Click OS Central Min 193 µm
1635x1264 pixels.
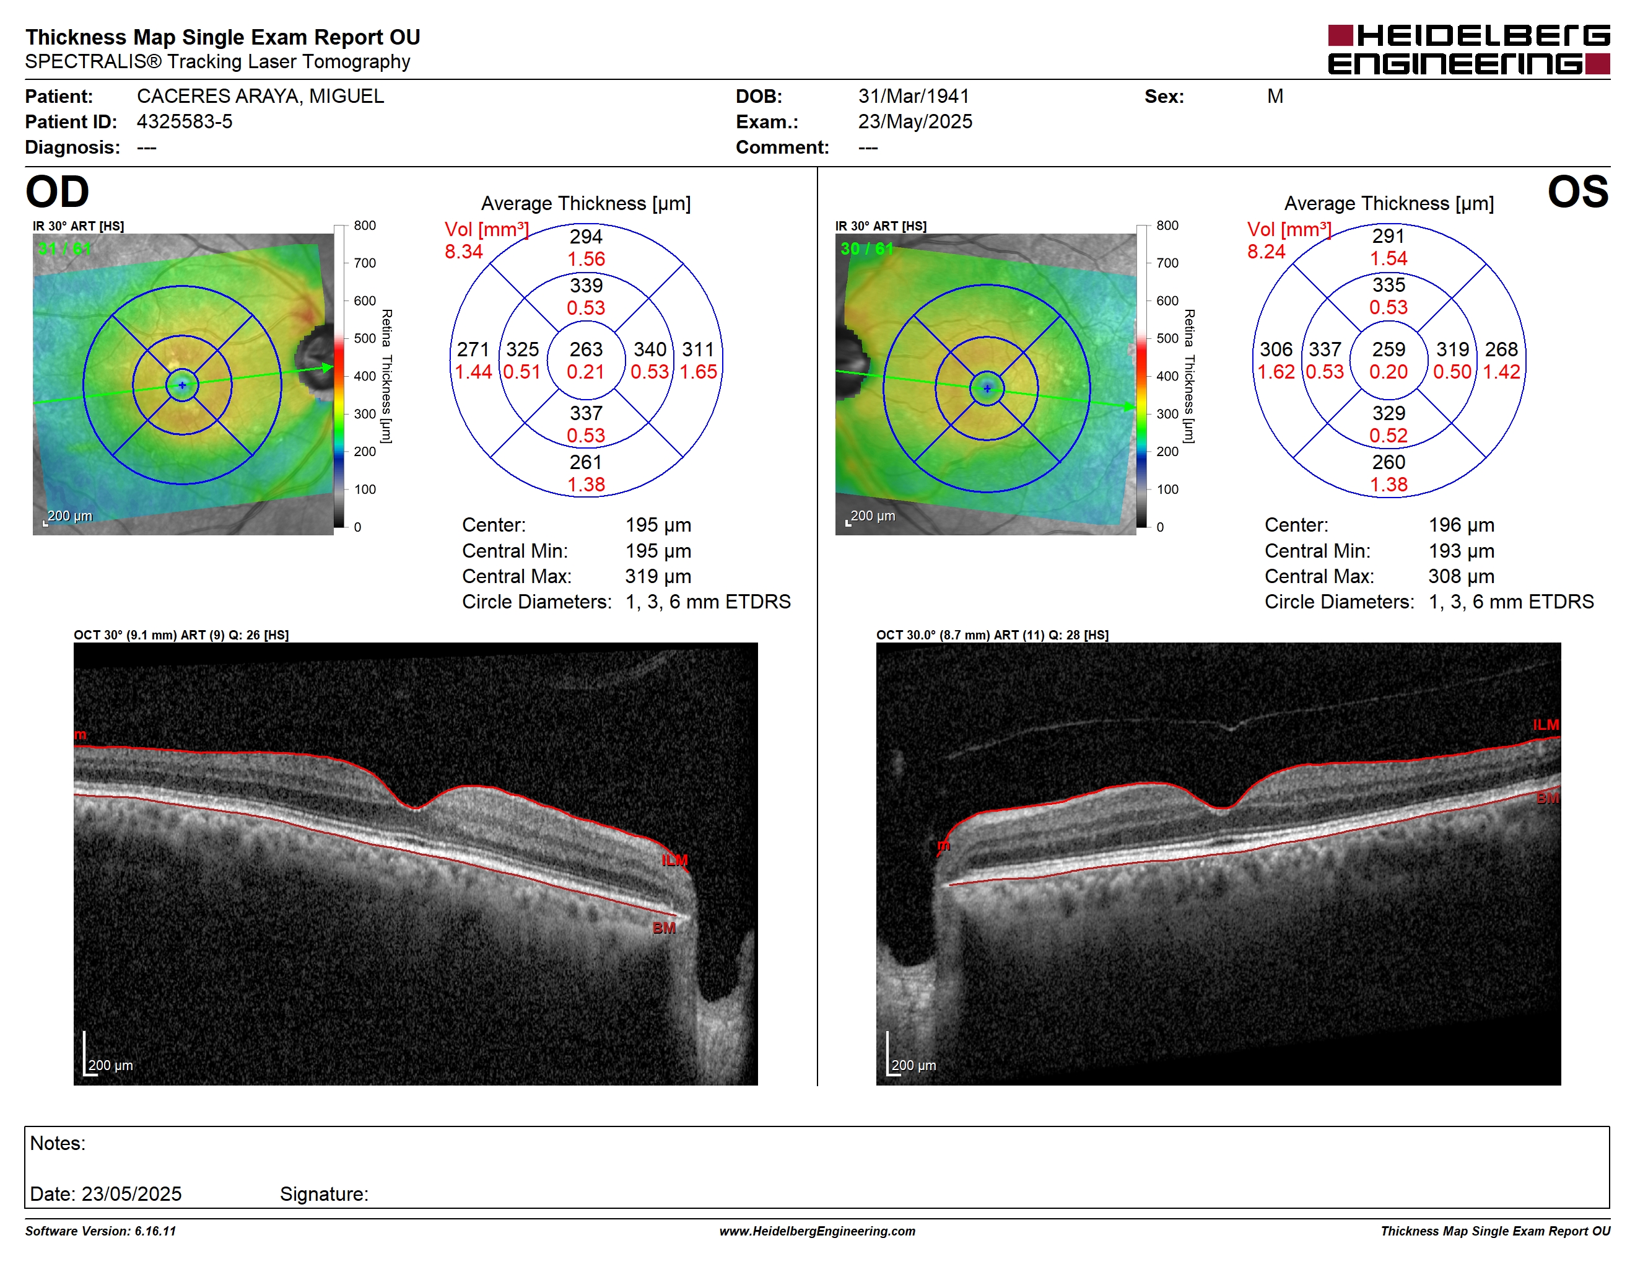click(x=1462, y=550)
